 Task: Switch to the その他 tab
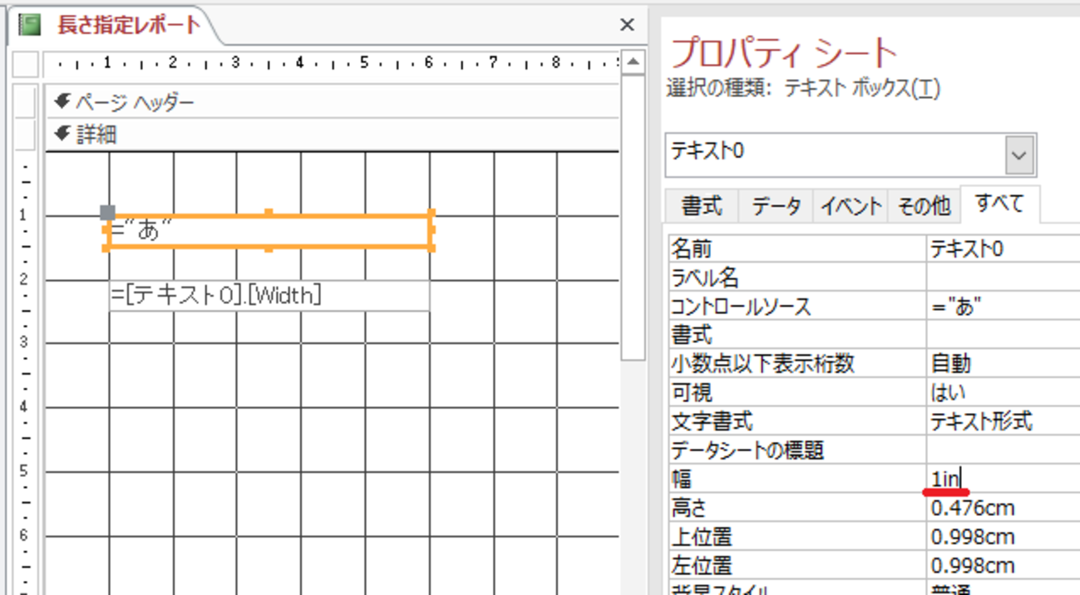click(x=924, y=205)
